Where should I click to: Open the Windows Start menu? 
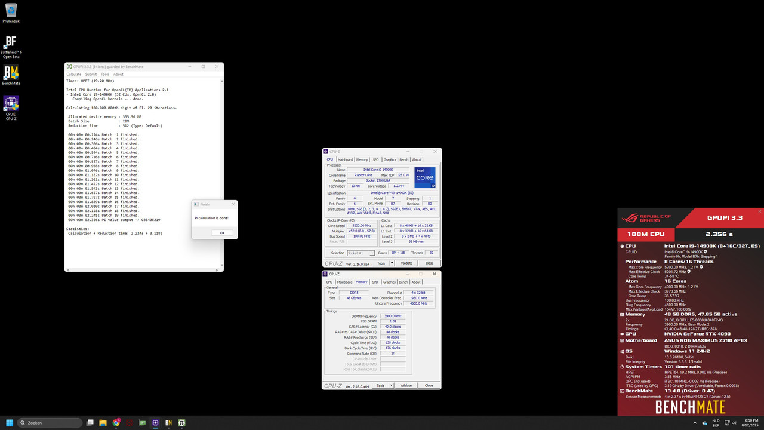click(x=8, y=423)
